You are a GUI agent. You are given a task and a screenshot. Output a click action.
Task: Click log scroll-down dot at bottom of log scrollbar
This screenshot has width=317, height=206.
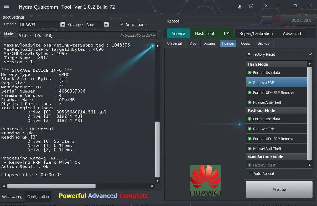coord(157,181)
